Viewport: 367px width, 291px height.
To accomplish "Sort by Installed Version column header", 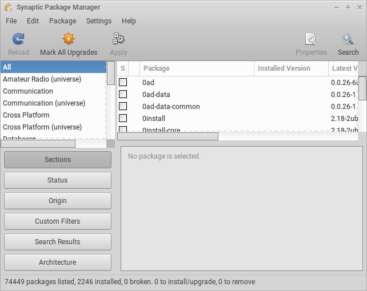I will 291,68.
